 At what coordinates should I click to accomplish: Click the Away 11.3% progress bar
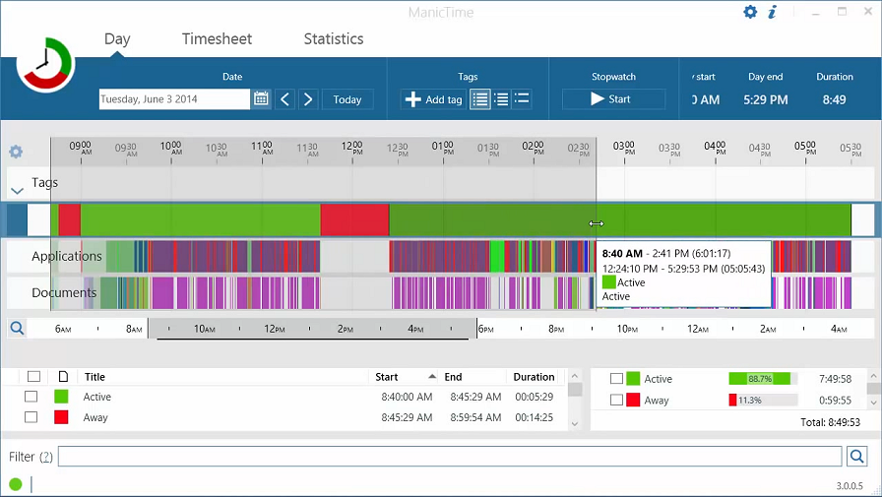[x=763, y=400]
